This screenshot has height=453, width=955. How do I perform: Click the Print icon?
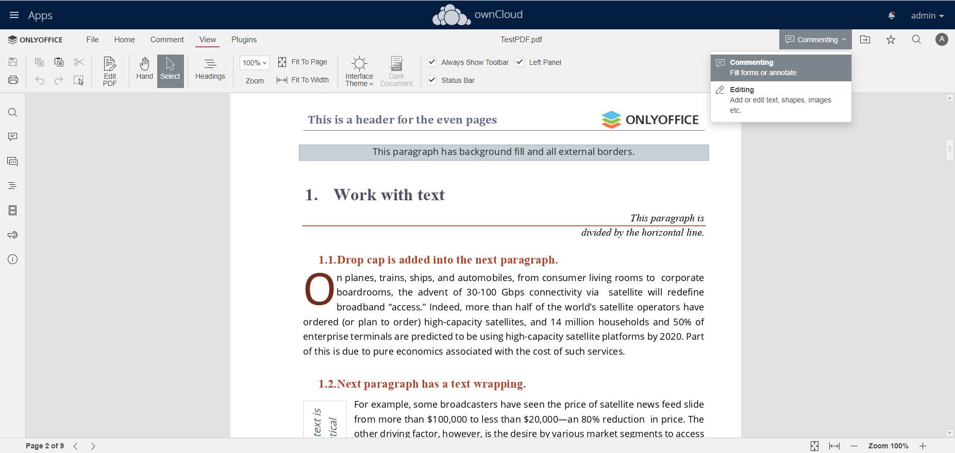[x=13, y=80]
